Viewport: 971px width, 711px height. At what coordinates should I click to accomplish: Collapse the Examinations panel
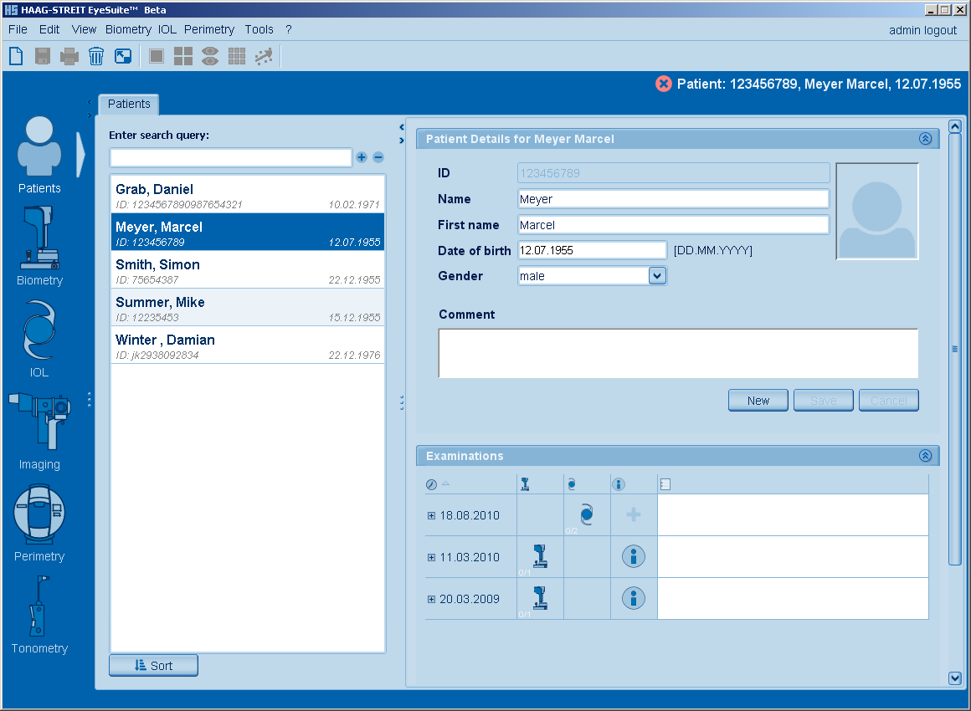[925, 456]
